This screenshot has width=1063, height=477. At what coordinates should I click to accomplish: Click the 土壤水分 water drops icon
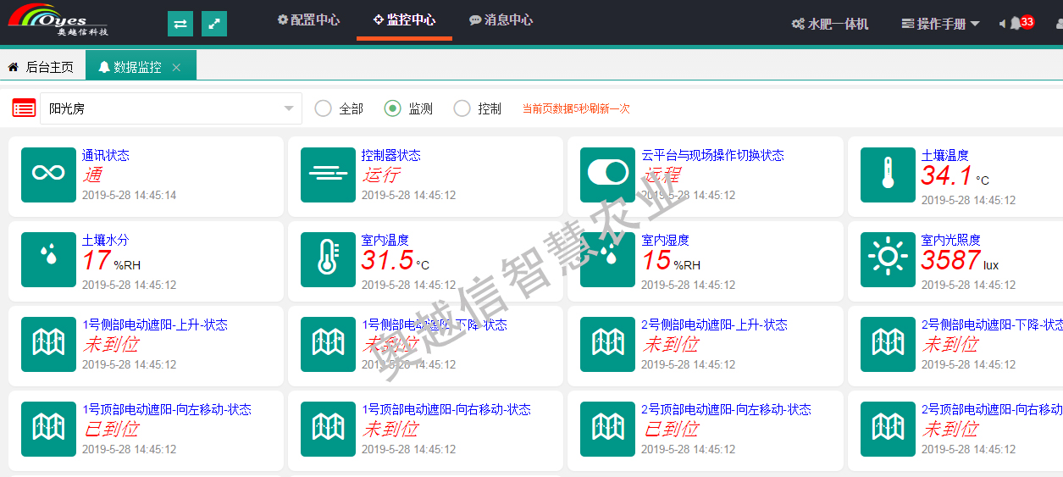48,259
